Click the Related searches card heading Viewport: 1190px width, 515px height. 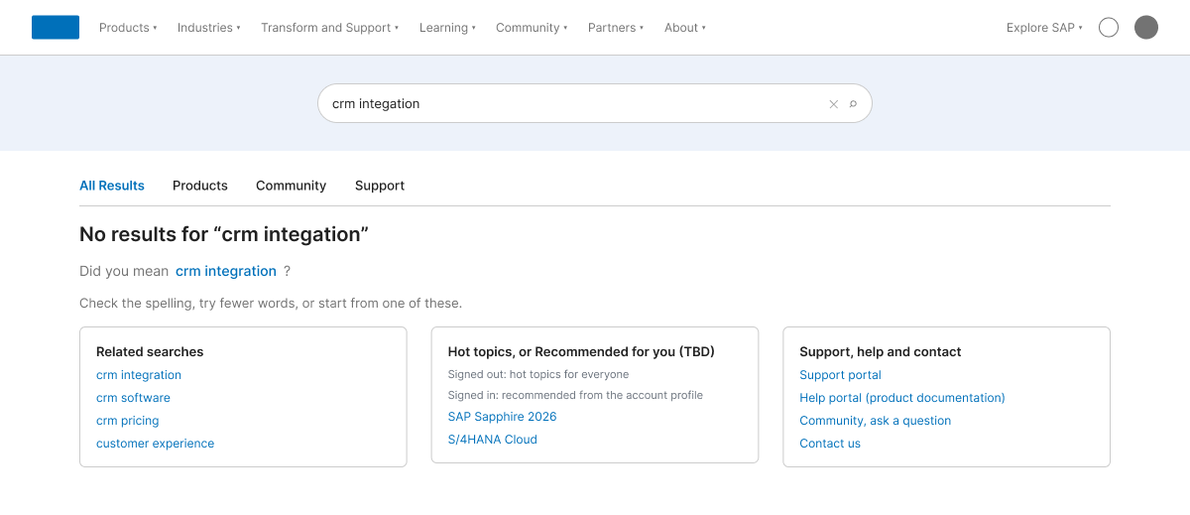point(150,351)
